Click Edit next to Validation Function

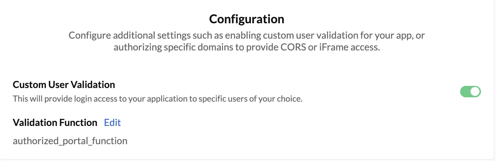(112, 123)
